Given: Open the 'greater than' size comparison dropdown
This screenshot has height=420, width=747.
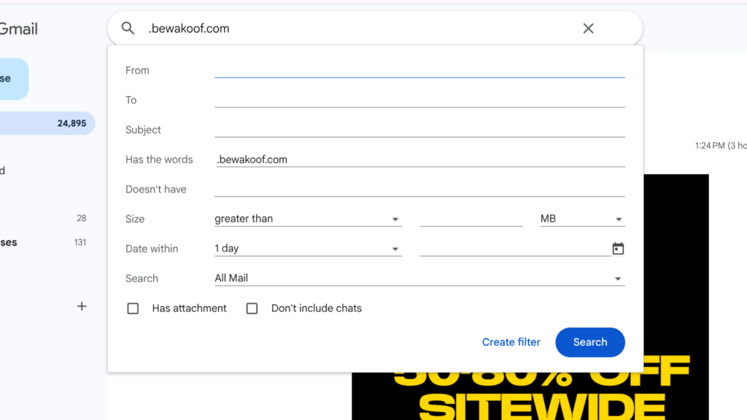Looking at the screenshot, I should (308, 219).
